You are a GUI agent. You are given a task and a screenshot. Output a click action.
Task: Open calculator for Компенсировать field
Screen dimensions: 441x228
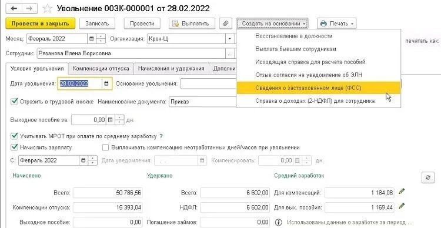click(297, 160)
